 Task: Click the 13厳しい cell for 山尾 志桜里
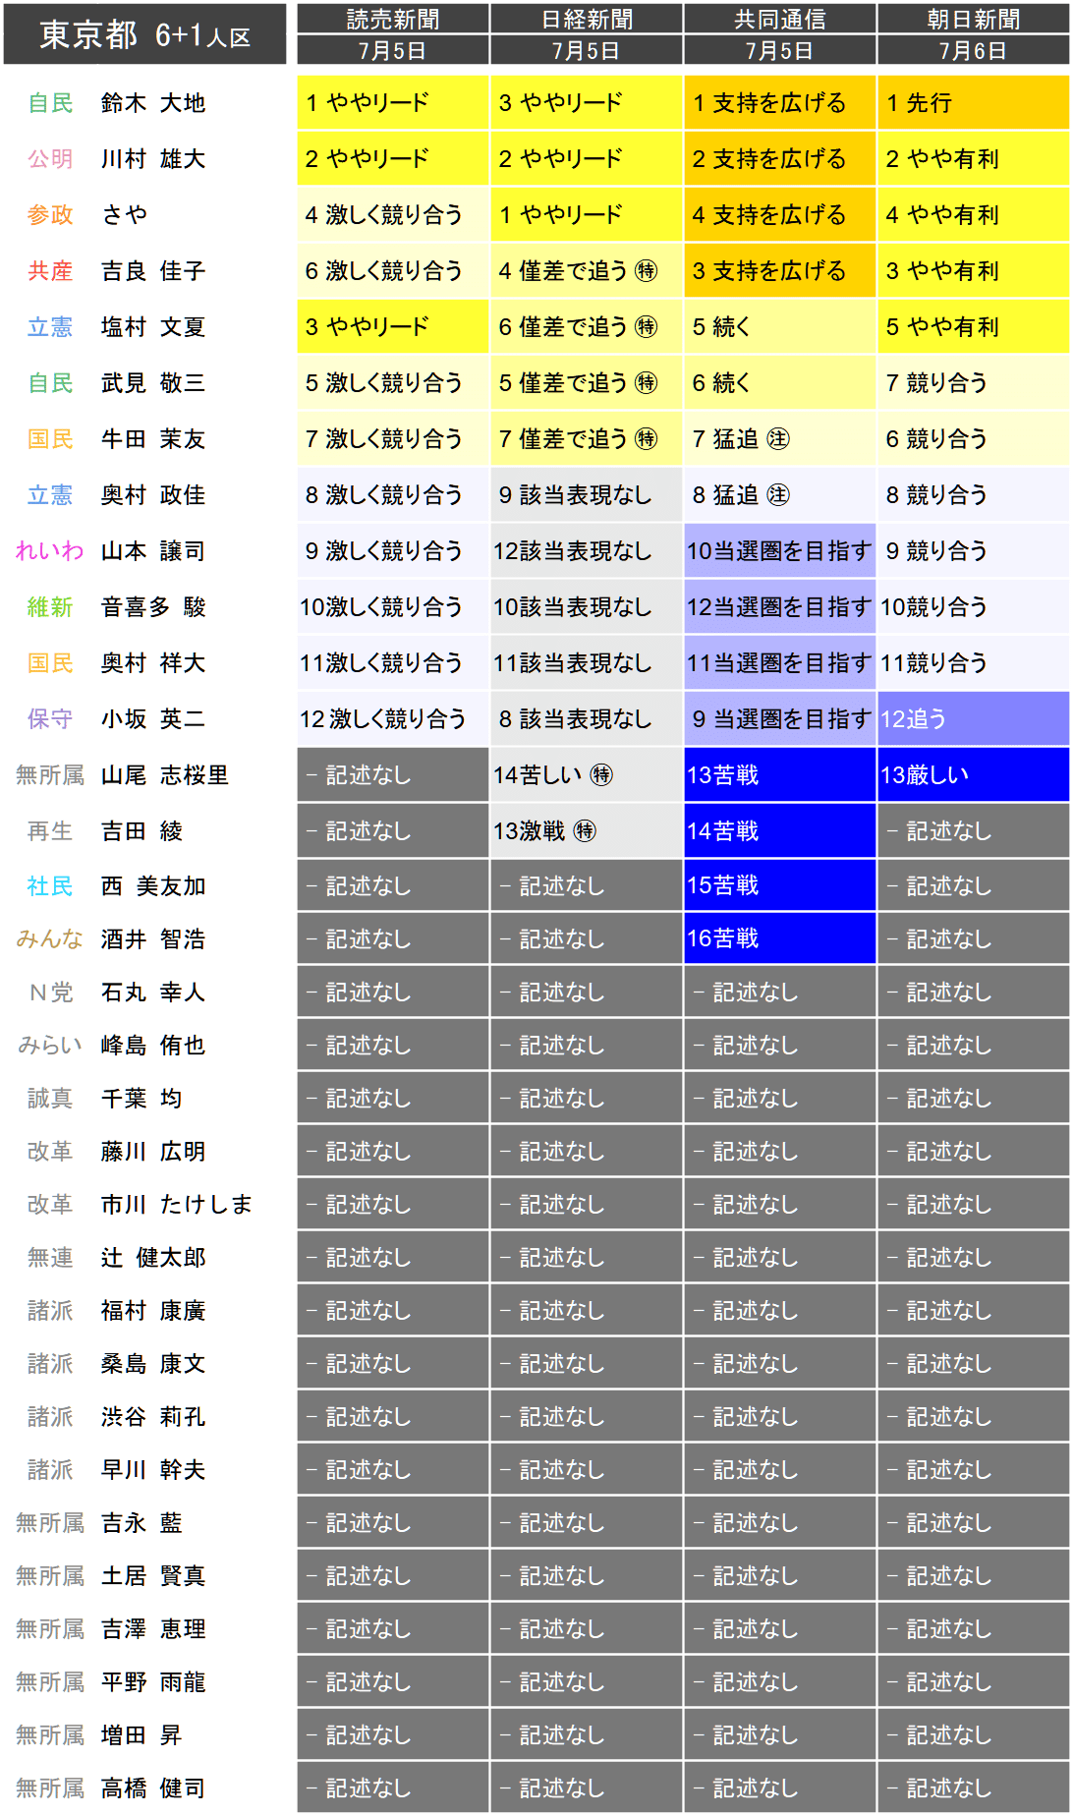click(x=974, y=775)
